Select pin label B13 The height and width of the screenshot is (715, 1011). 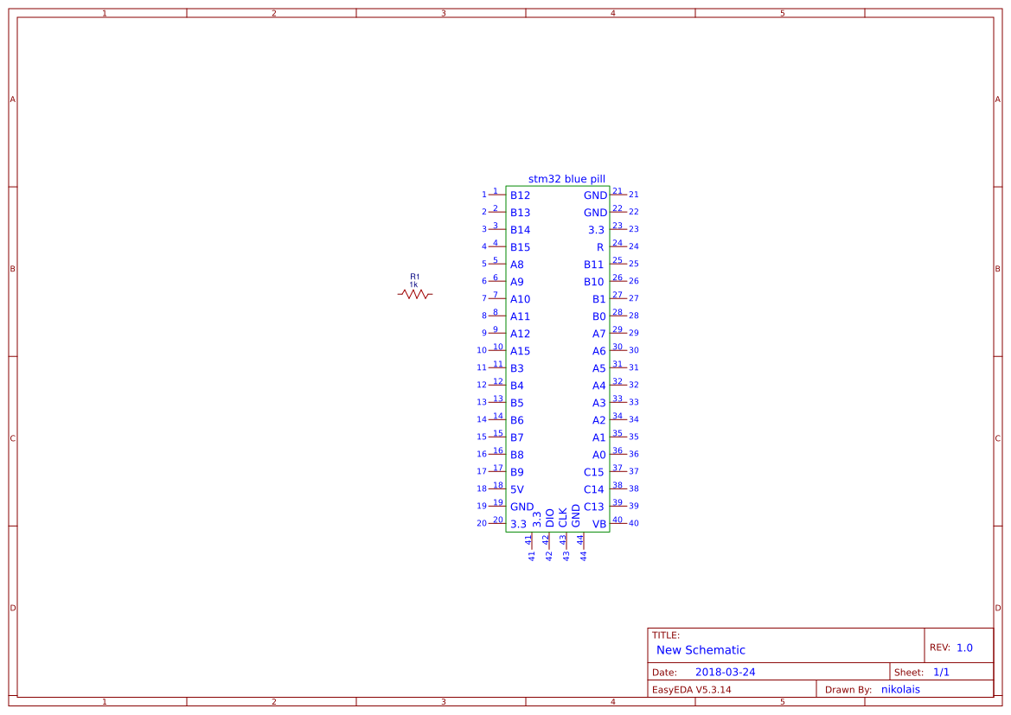click(520, 213)
